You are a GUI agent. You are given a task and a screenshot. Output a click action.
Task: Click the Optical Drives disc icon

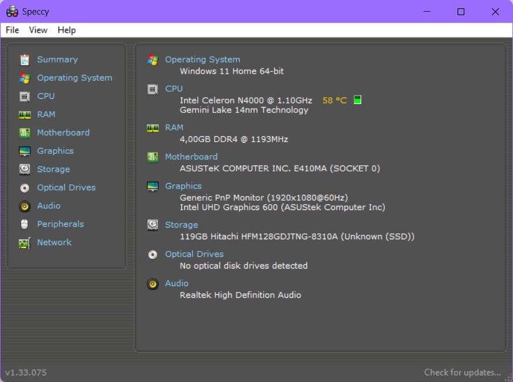[24, 187]
